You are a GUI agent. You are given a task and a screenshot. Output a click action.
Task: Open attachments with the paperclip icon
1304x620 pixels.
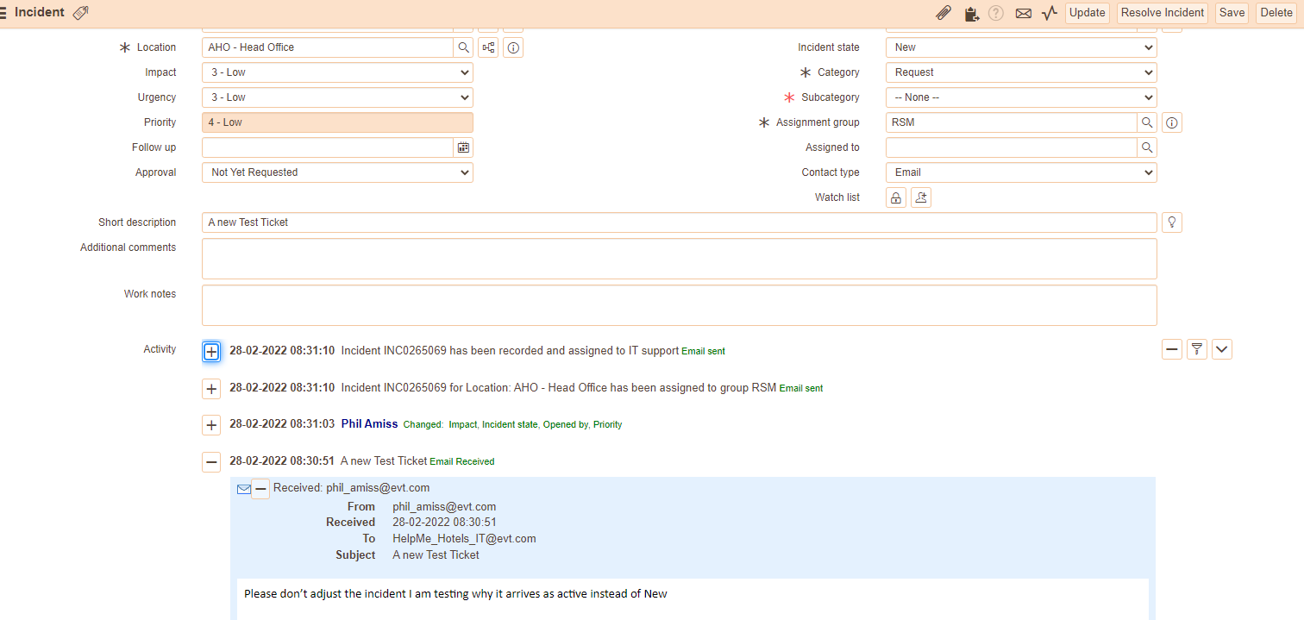[944, 13]
